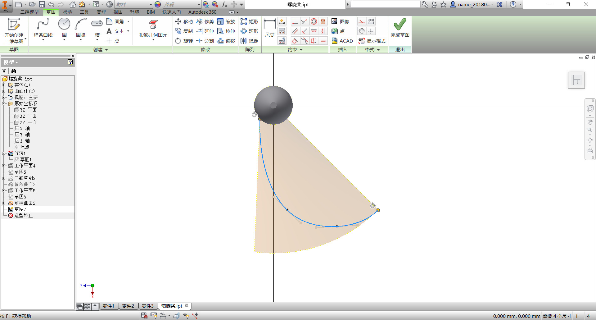Open the dimension (尺寸) tool
This screenshot has height=320, width=596.
pos(269,28)
